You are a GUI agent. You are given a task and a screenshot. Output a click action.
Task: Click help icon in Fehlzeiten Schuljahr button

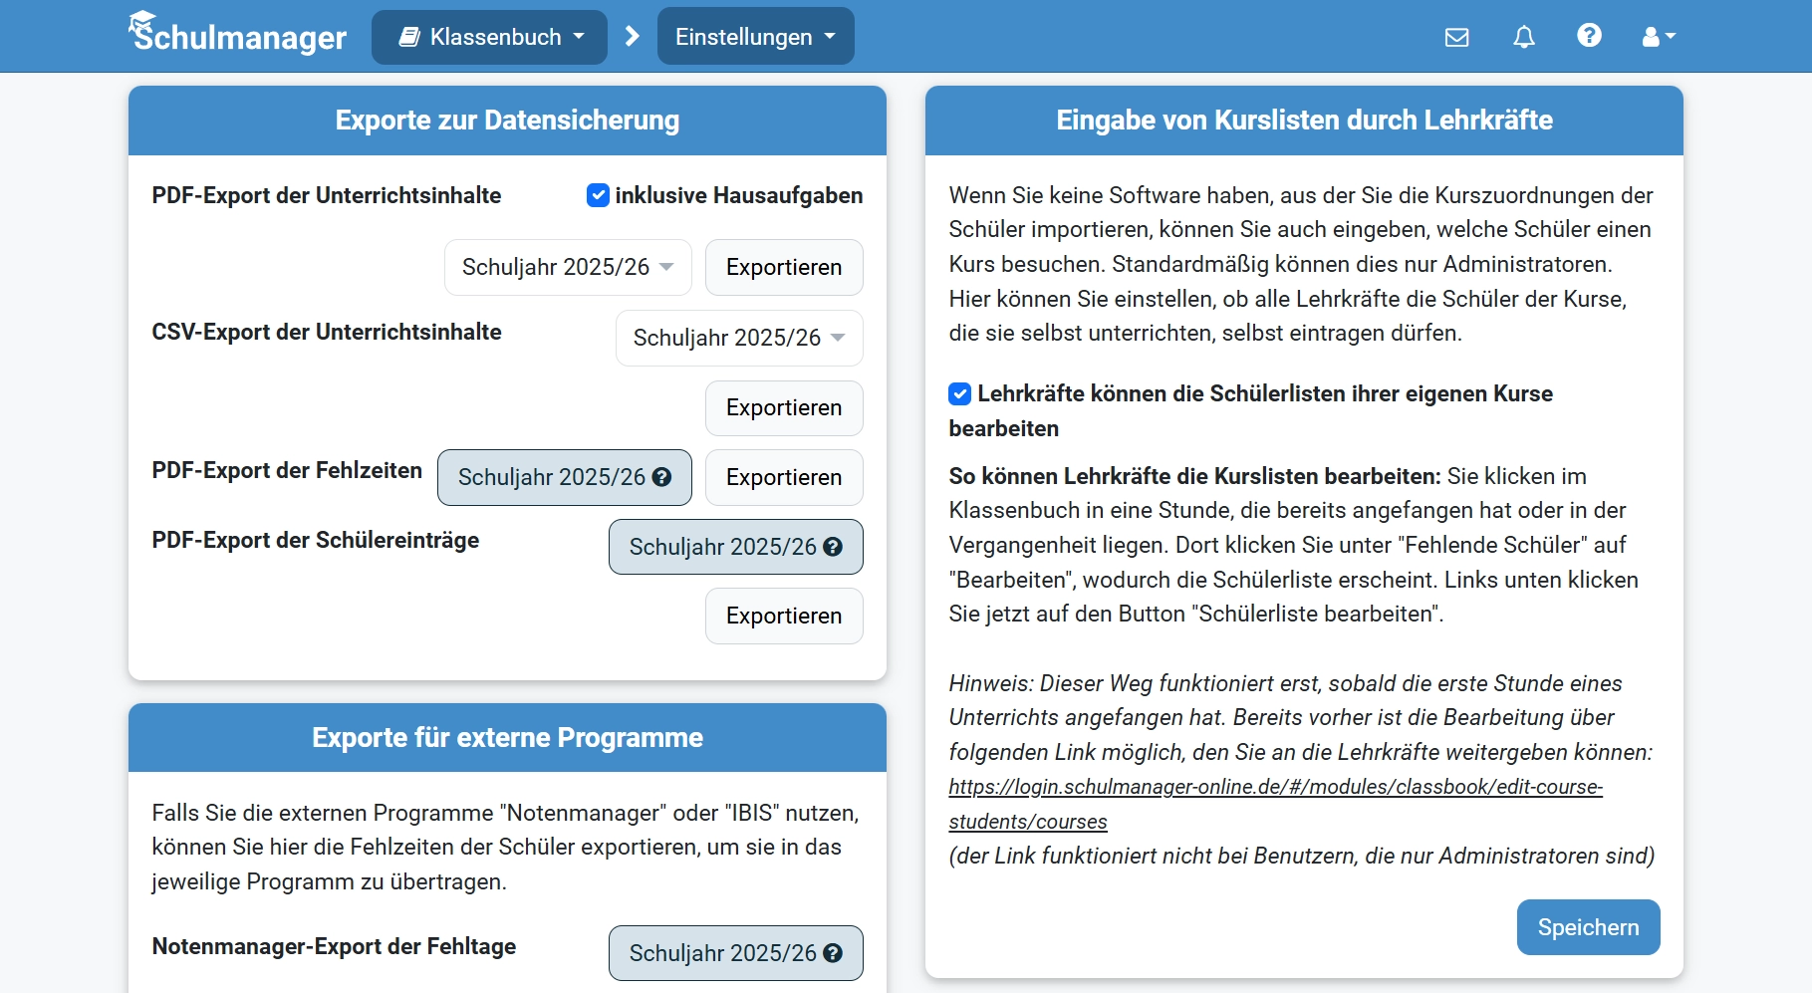661,477
